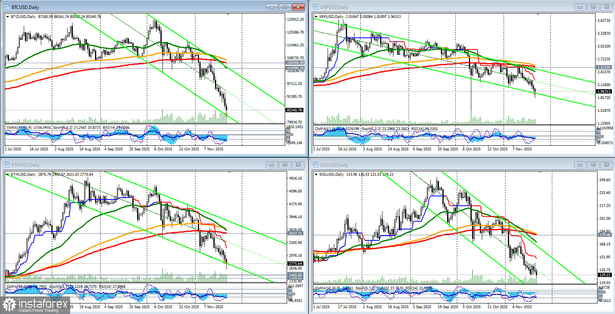
Task: Click the OsMA indicator label in BTCUSD subwindow
Action: click(29, 128)
